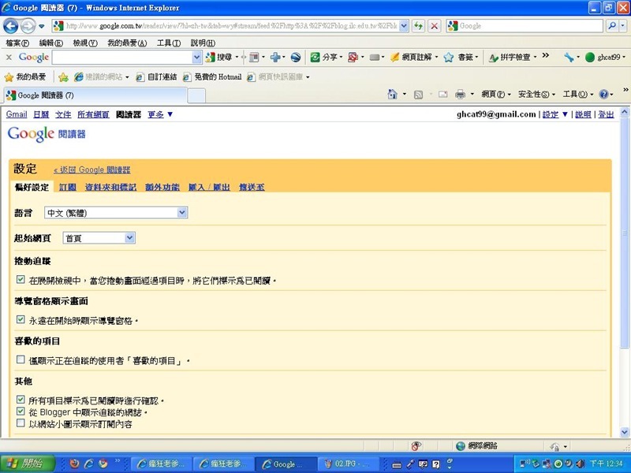
Task: Click the page vertical scrollbar down arrow
Action: click(625, 432)
